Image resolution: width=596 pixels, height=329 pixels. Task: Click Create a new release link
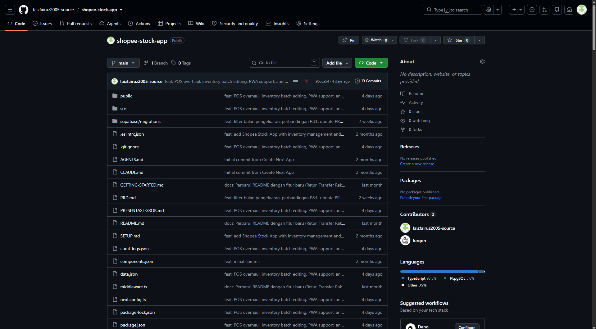[417, 164]
